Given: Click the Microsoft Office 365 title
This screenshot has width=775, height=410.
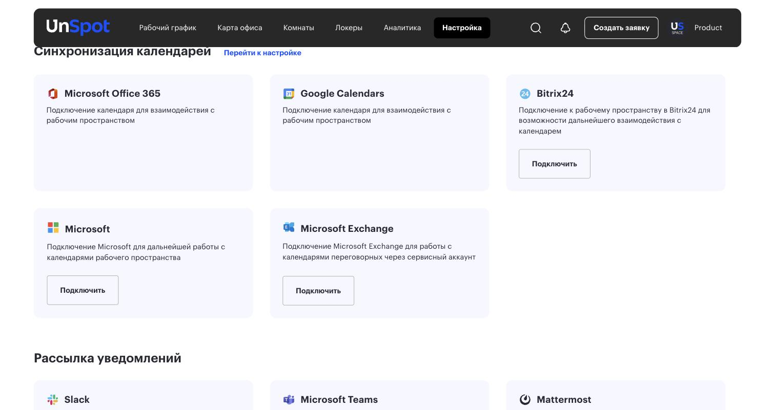Looking at the screenshot, I should click(112, 94).
